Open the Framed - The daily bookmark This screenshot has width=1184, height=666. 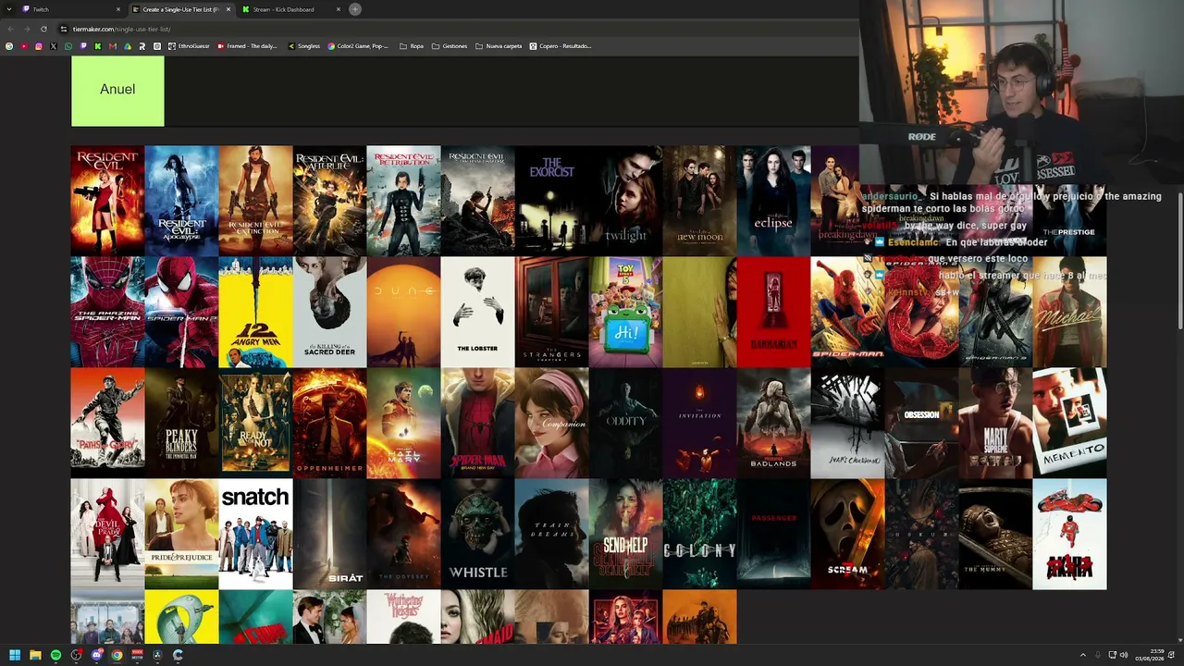[x=247, y=46]
